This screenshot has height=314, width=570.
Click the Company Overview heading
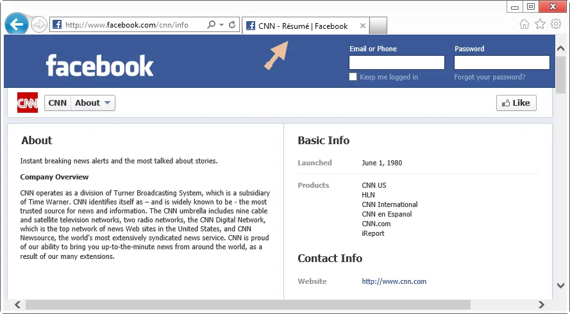54,177
